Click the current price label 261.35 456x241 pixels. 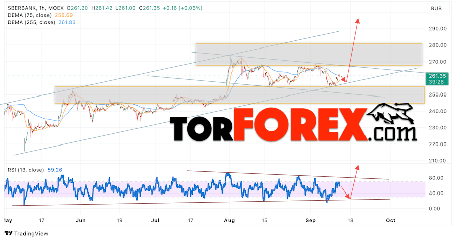436,76
